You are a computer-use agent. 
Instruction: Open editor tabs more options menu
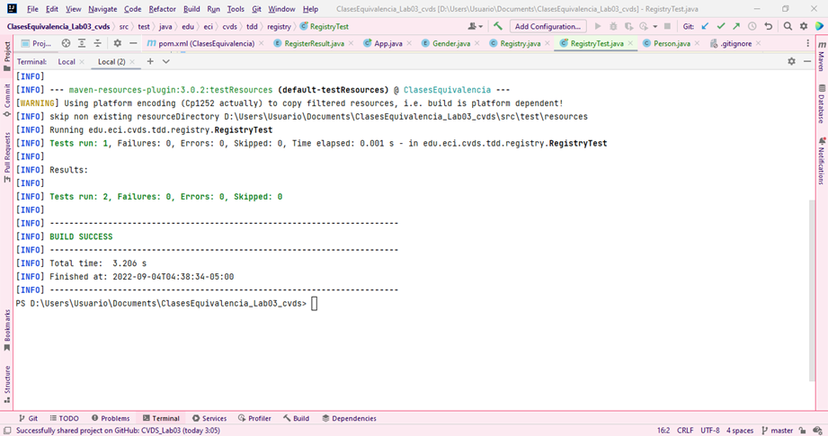click(807, 43)
